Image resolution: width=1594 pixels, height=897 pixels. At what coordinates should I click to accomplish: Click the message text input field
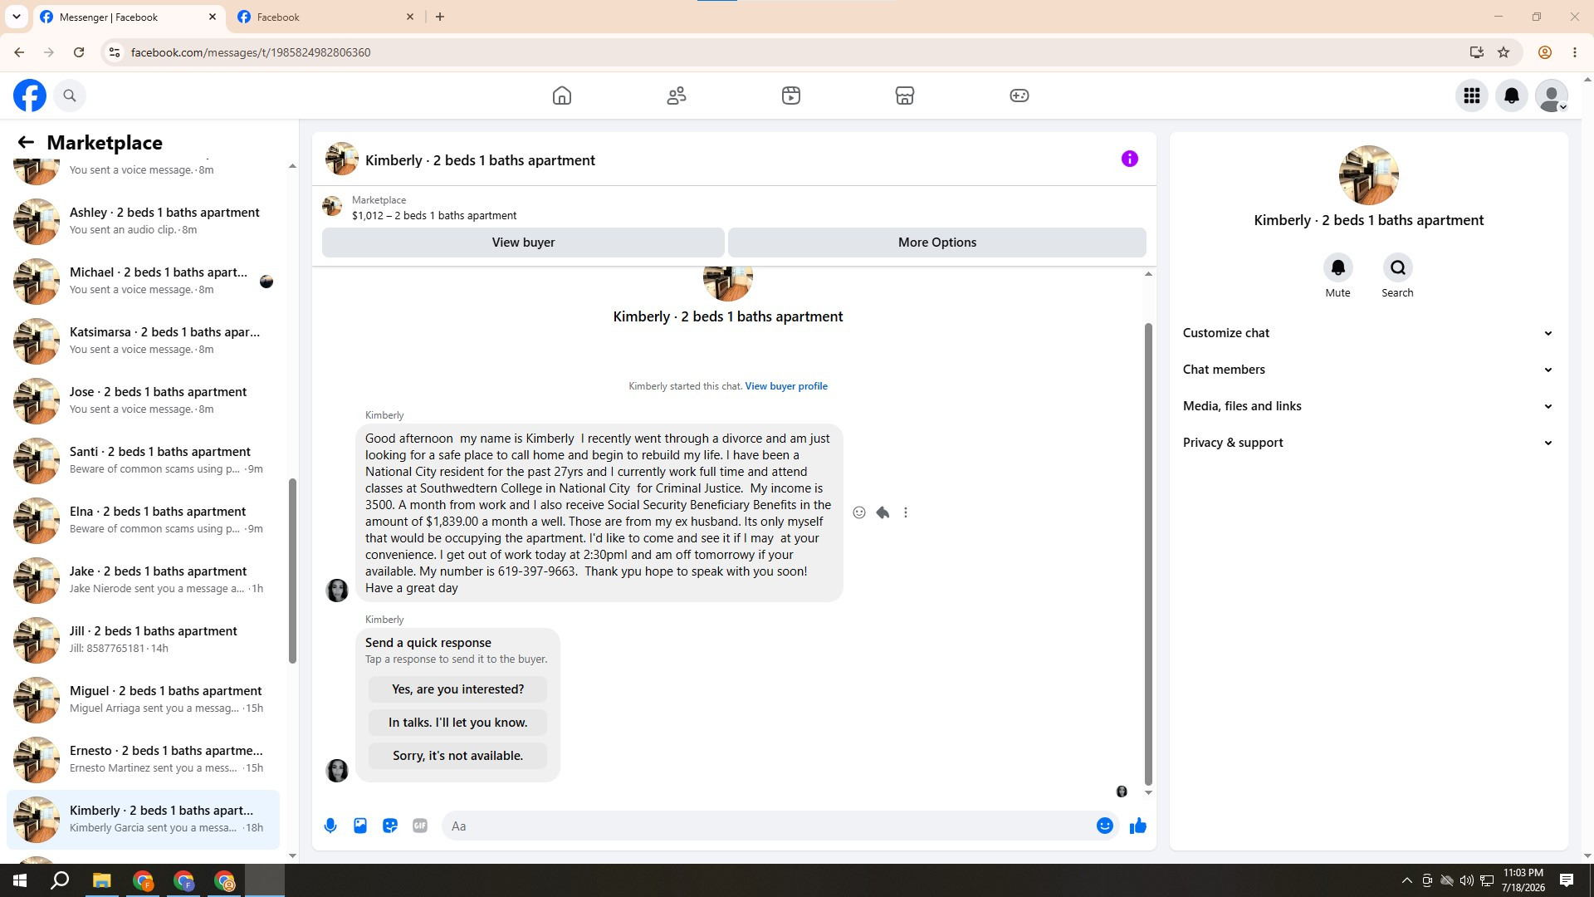click(768, 826)
